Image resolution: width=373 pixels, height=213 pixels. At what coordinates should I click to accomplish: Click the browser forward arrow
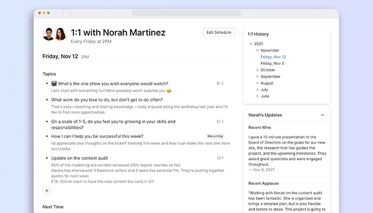[x=71, y=13]
